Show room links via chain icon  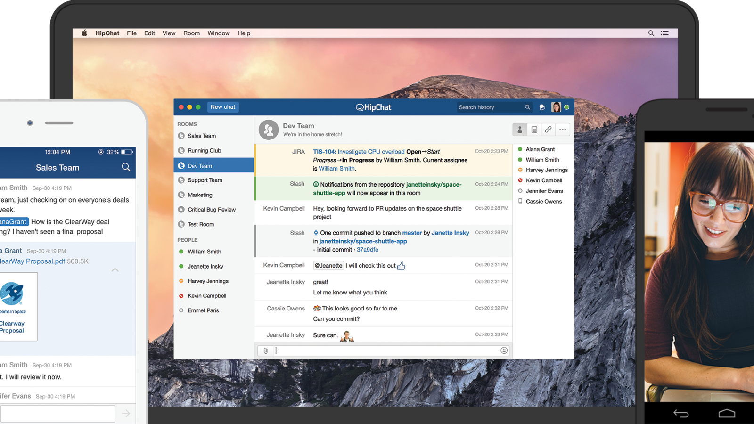pos(548,130)
